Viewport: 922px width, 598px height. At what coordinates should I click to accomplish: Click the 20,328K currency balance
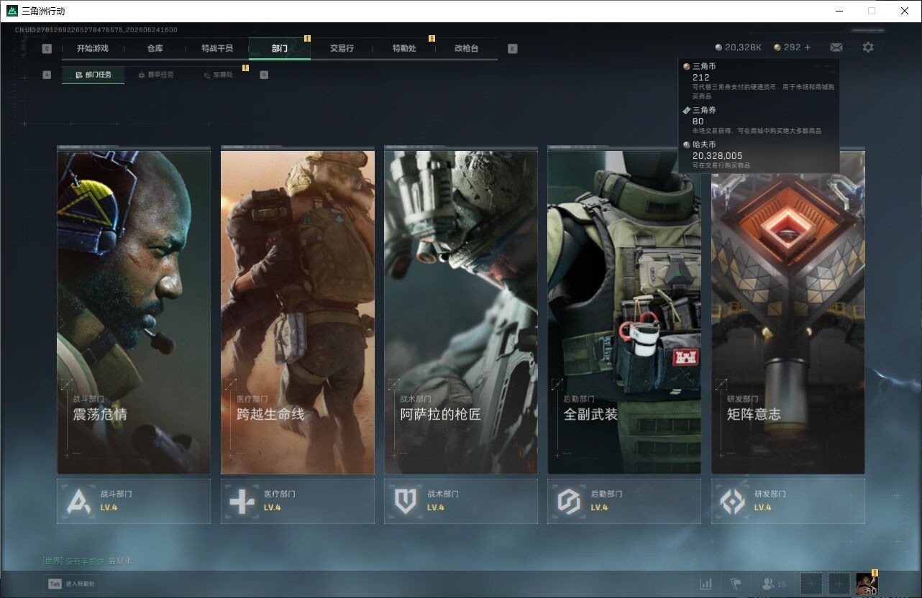pos(742,47)
